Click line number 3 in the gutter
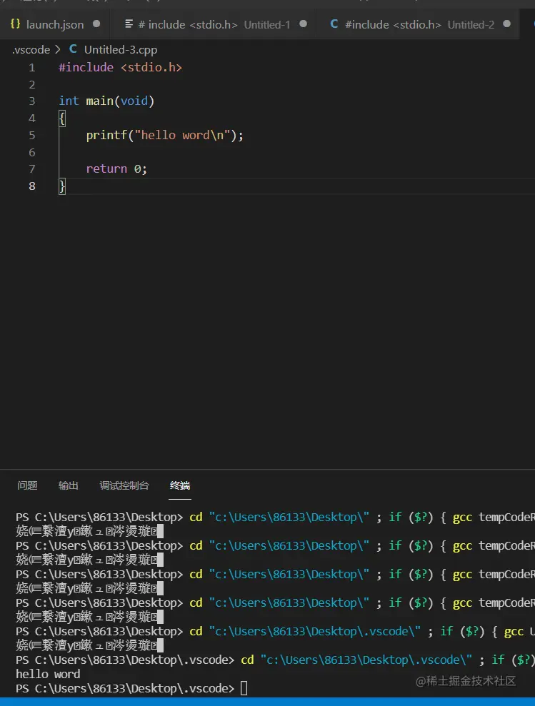 (31, 101)
